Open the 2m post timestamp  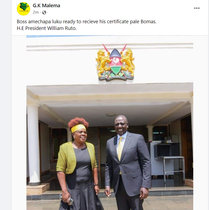tap(36, 12)
